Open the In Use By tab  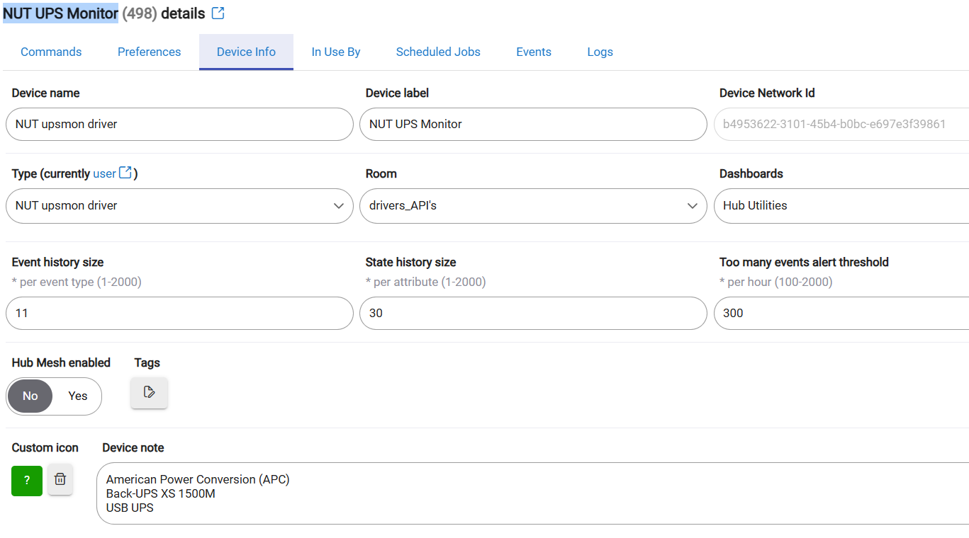(336, 52)
